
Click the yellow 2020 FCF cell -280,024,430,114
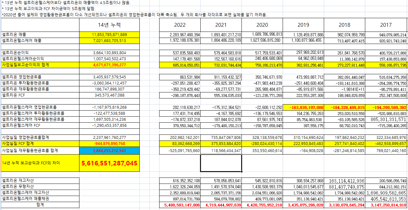tap(262, 143)
